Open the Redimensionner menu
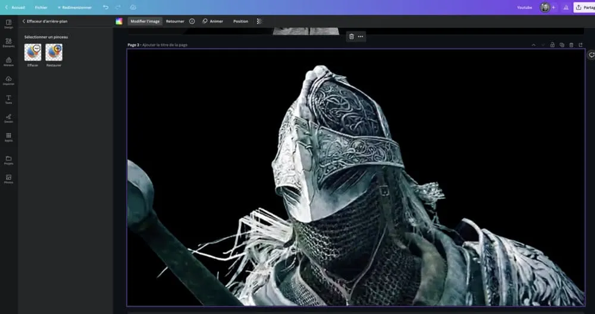Viewport: 595px width, 314px height. pos(74,7)
